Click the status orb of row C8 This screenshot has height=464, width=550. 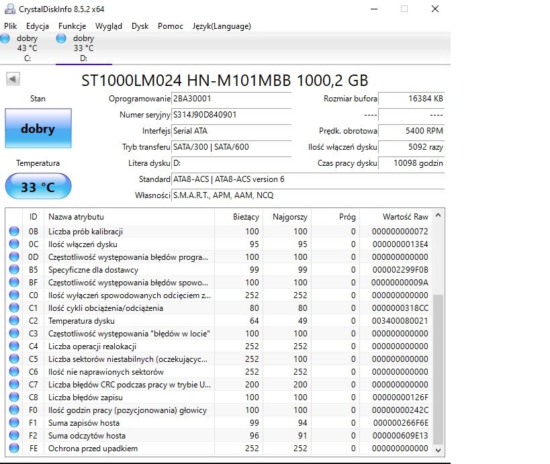click(x=14, y=397)
